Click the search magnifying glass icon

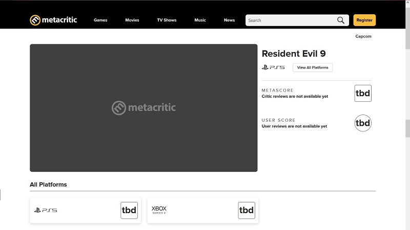coord(341,20)
